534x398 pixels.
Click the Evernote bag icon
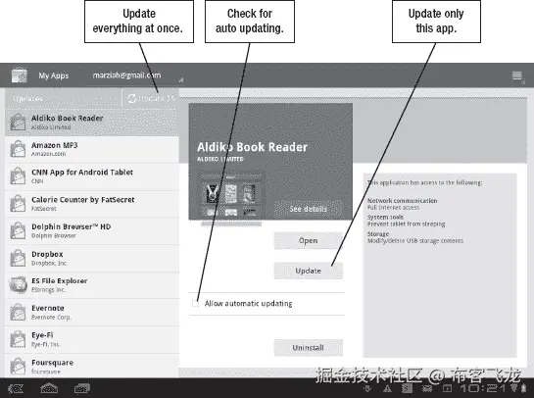[18, 312]
